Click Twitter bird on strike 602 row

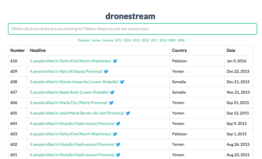pyautogui.click(x=118, y=144)
